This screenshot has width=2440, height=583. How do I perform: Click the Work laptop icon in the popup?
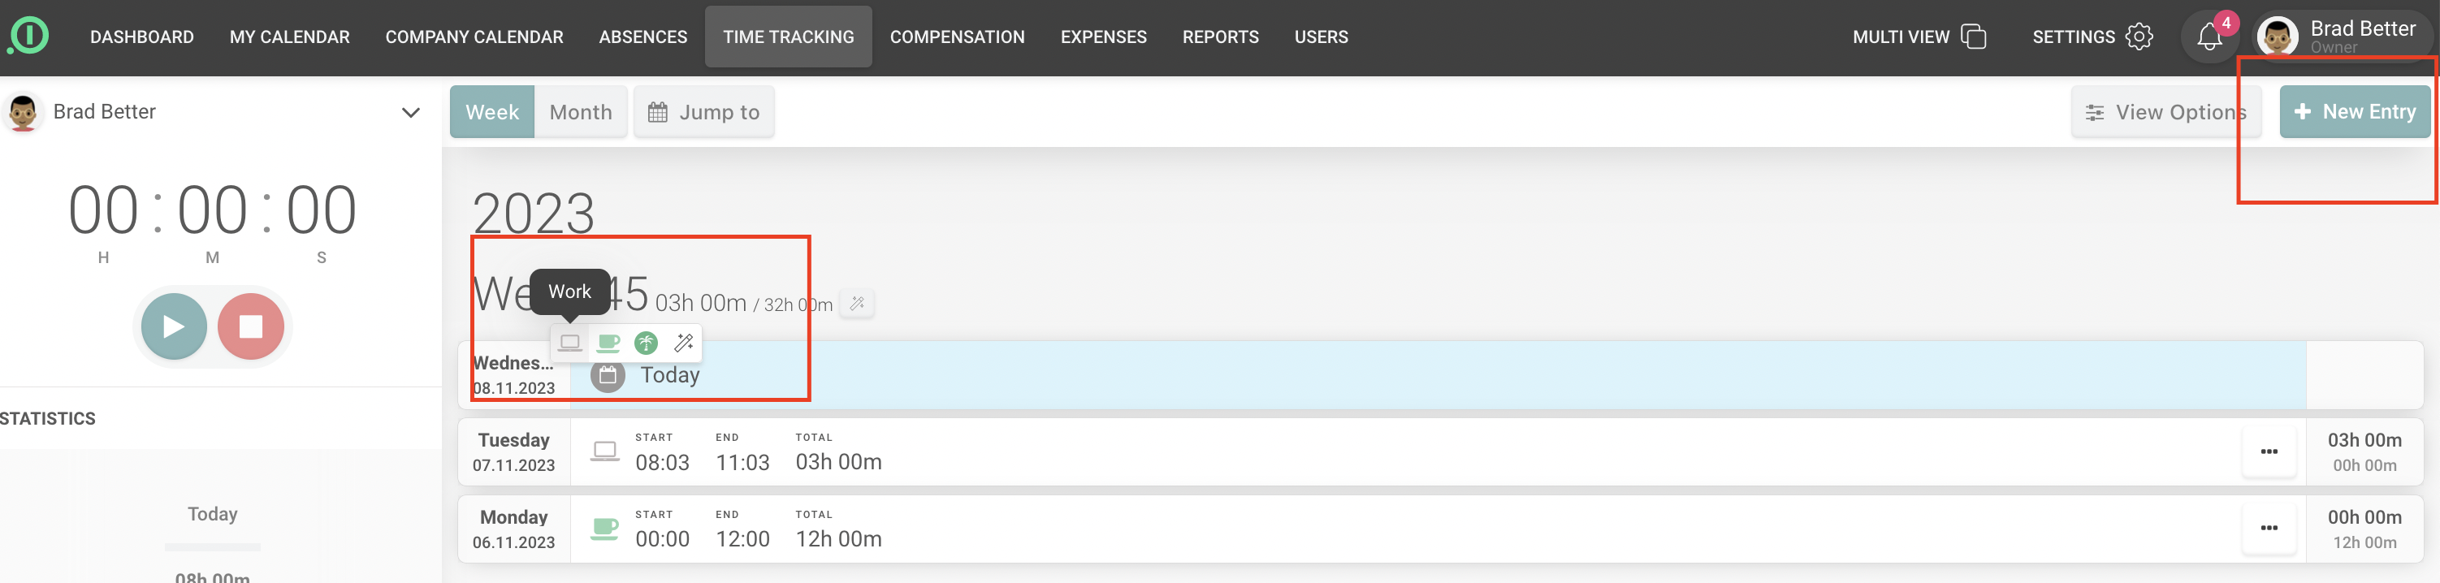point(569,343)
